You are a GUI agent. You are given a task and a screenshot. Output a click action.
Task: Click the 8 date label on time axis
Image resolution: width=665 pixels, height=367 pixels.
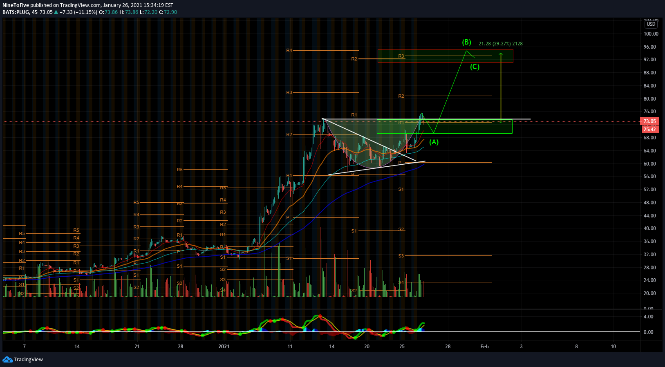(577, 347)
